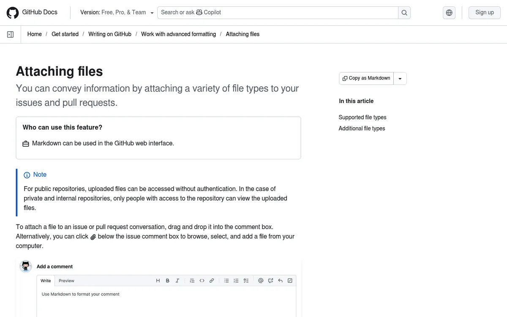Select the Preview tab in comment editor

pos(66,281)
